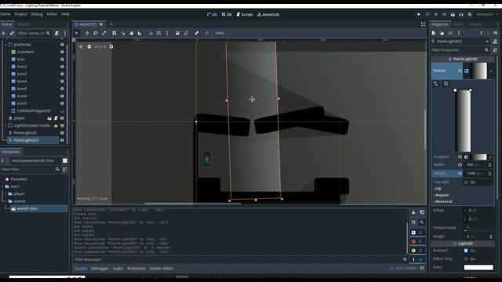Expand the Resource section
The width and height of the screenshot is (502, 282).
point(443,201)
